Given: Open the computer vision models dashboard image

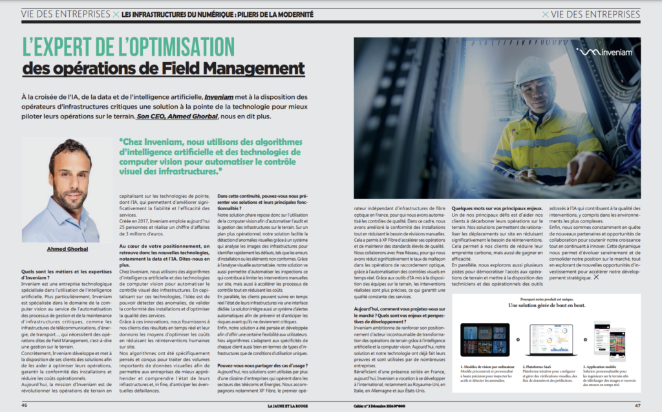Looking at the screenshot, I should tap(485, 340).
